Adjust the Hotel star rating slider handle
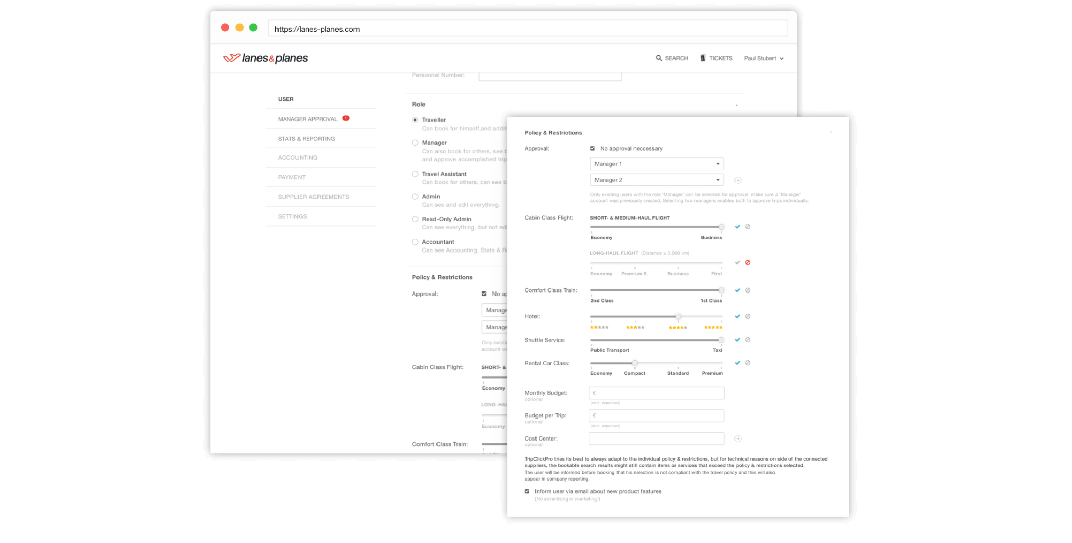 coord(678,316)
